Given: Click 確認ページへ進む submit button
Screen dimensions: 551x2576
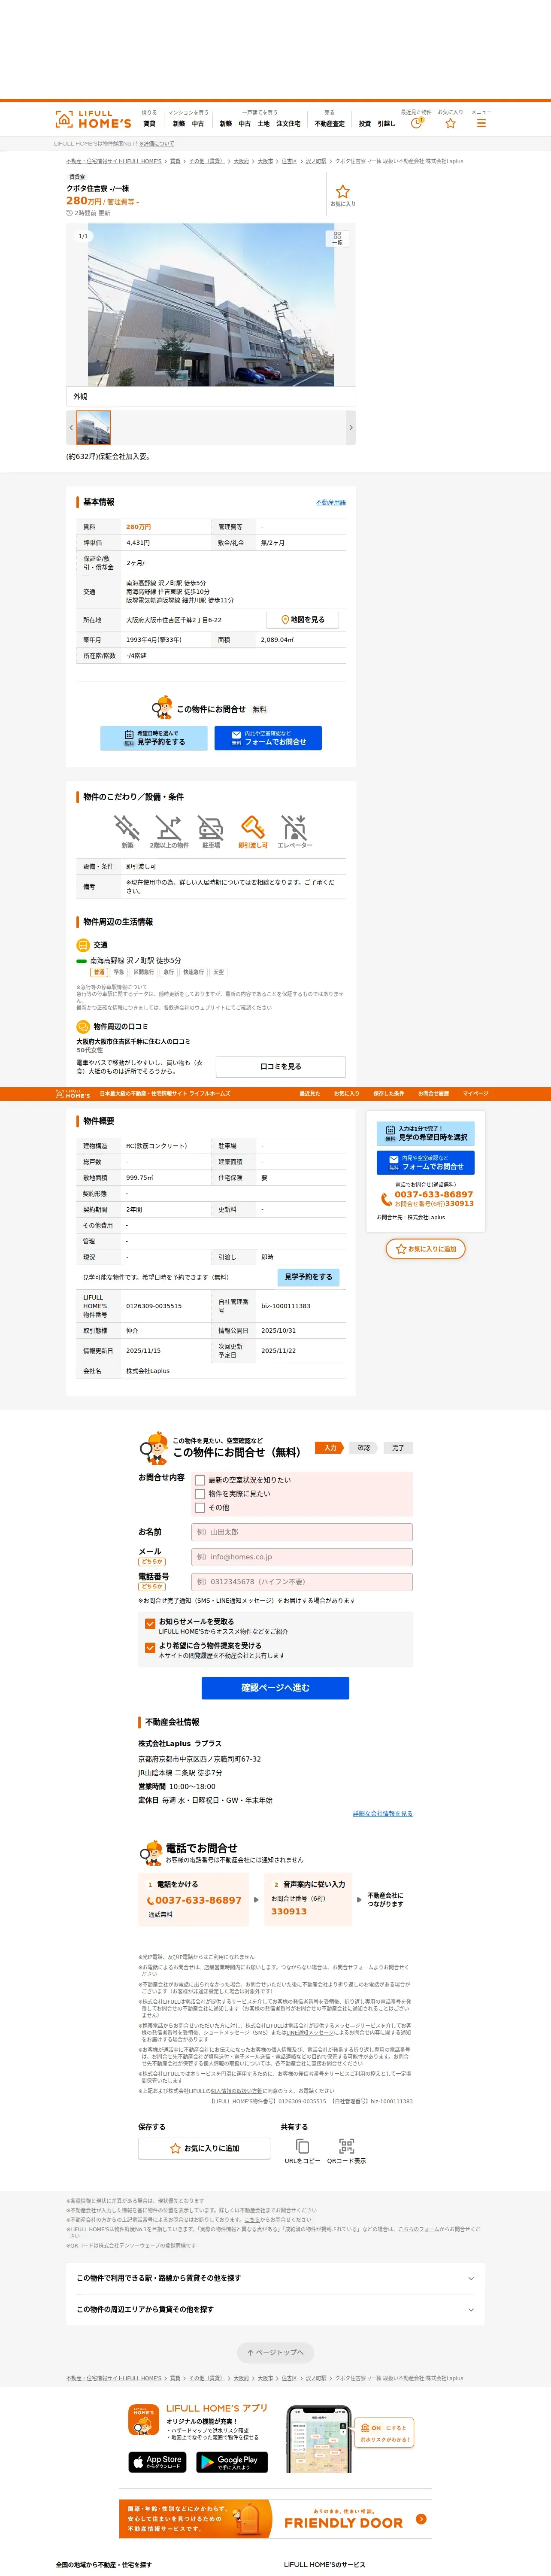Looking at the screenshot, I should click(x=275, y=1688).
